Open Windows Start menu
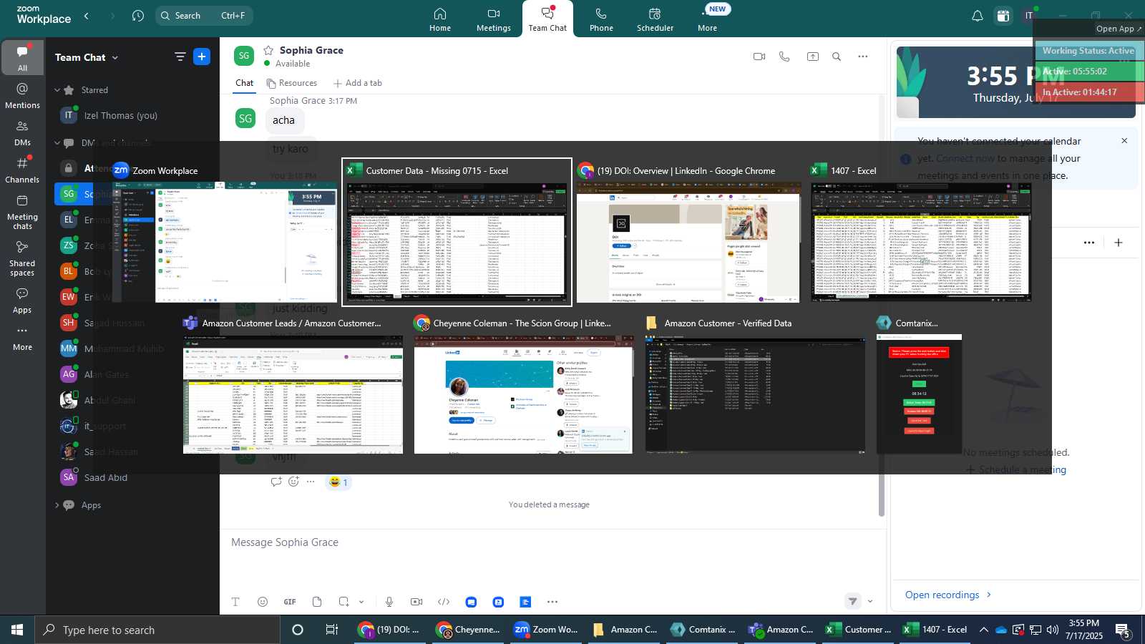1145x644 pixels. click(17, 630)
